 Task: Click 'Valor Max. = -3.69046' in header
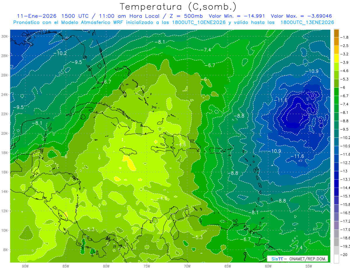point(301,16)
